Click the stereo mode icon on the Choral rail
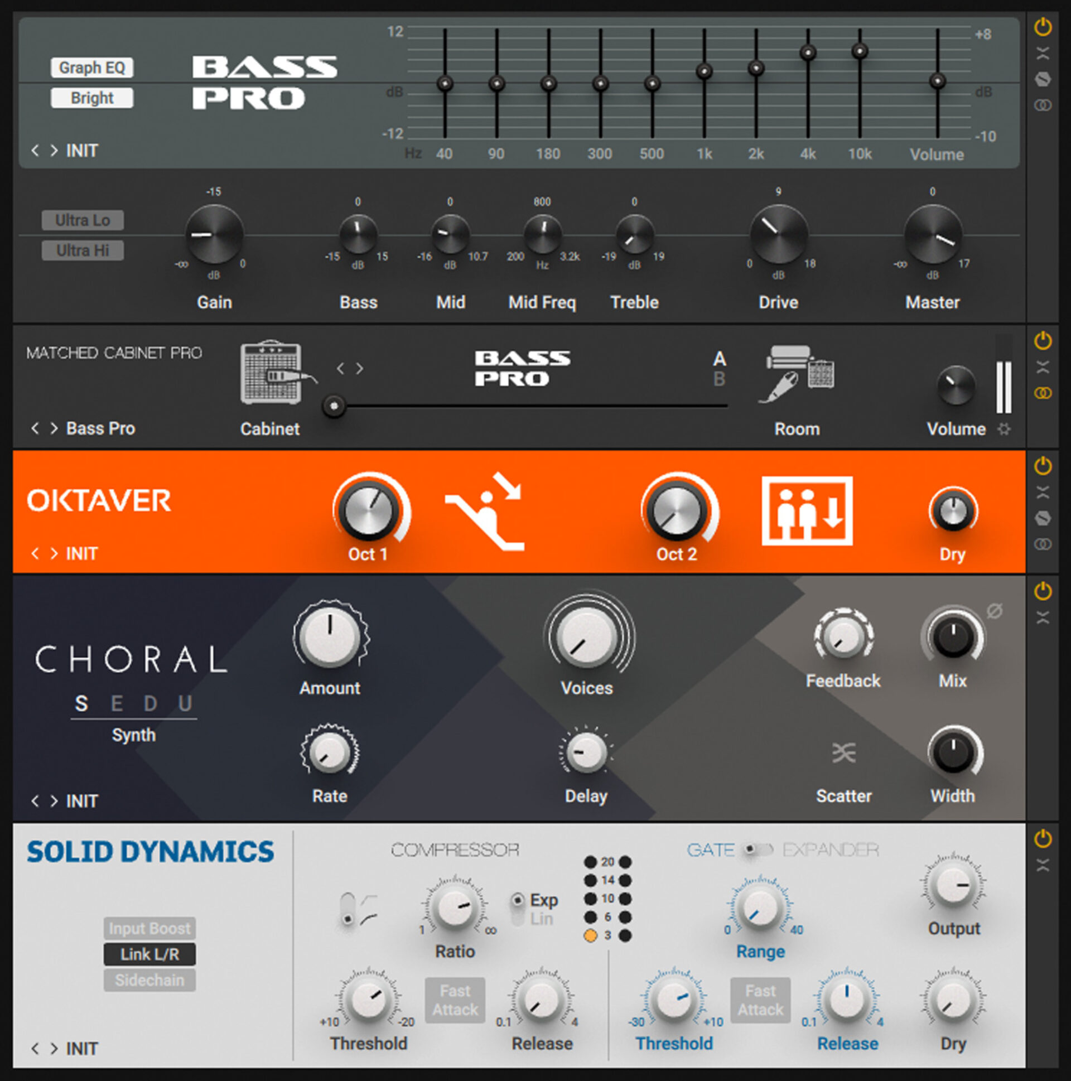The height and width of the screenshot is (1081, 1071). (1043, 618)
